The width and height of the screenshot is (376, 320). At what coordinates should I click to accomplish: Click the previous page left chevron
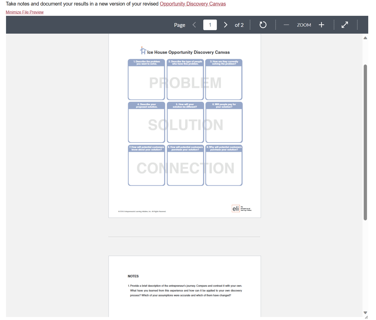(x=194, y=25)
